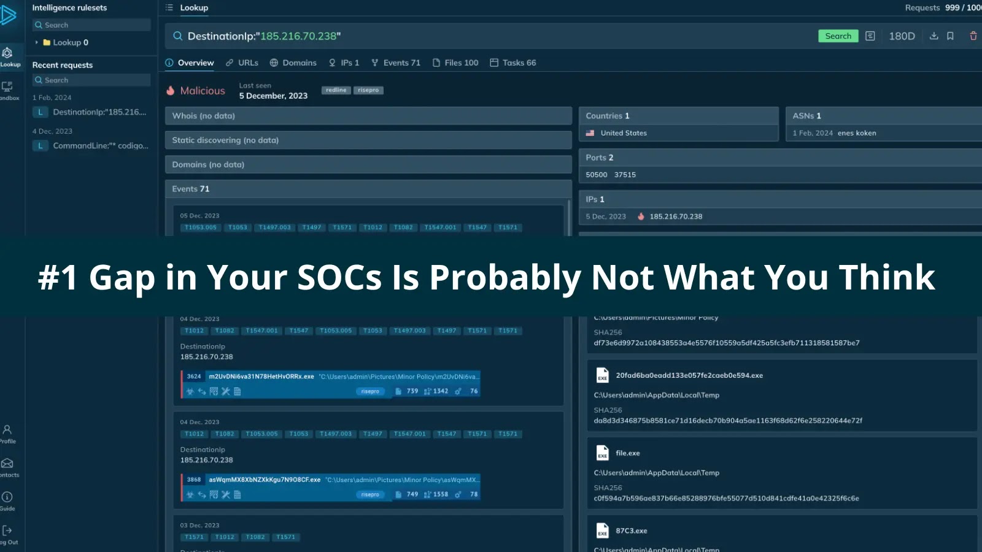Collapse the Ports 2 section
982x552 pixels.
point(598,157)
